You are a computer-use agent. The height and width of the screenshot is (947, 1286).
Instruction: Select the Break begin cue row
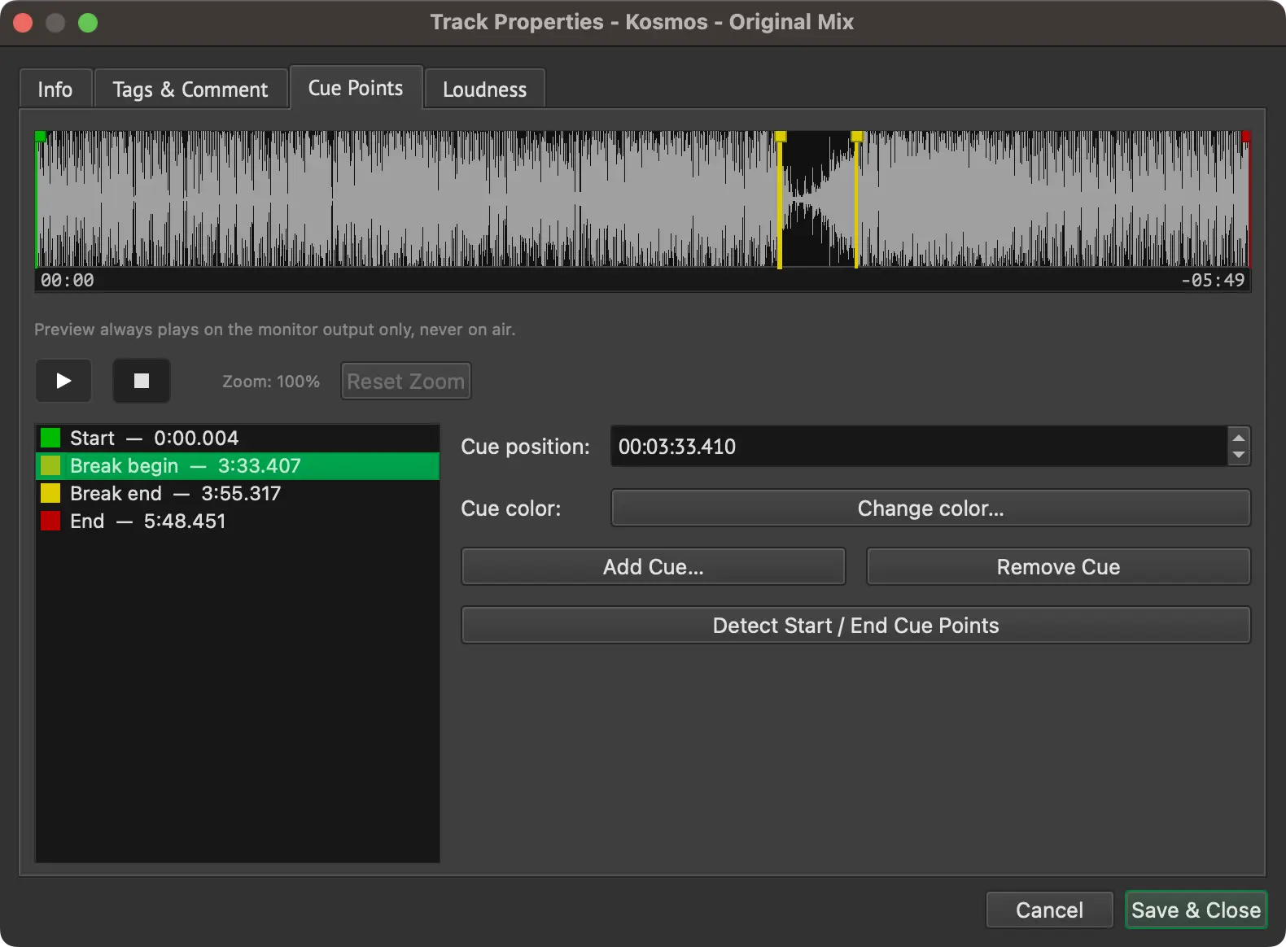238,465
